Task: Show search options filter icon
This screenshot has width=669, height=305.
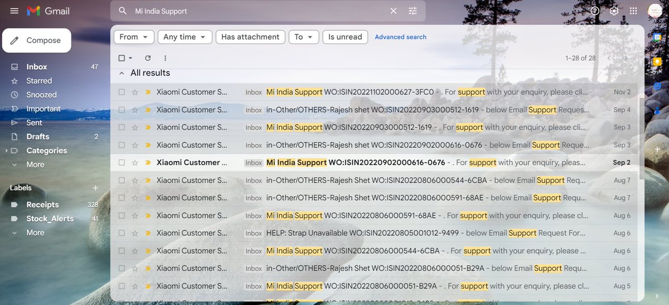Action: pyautogui.click(x=413, y=11)
